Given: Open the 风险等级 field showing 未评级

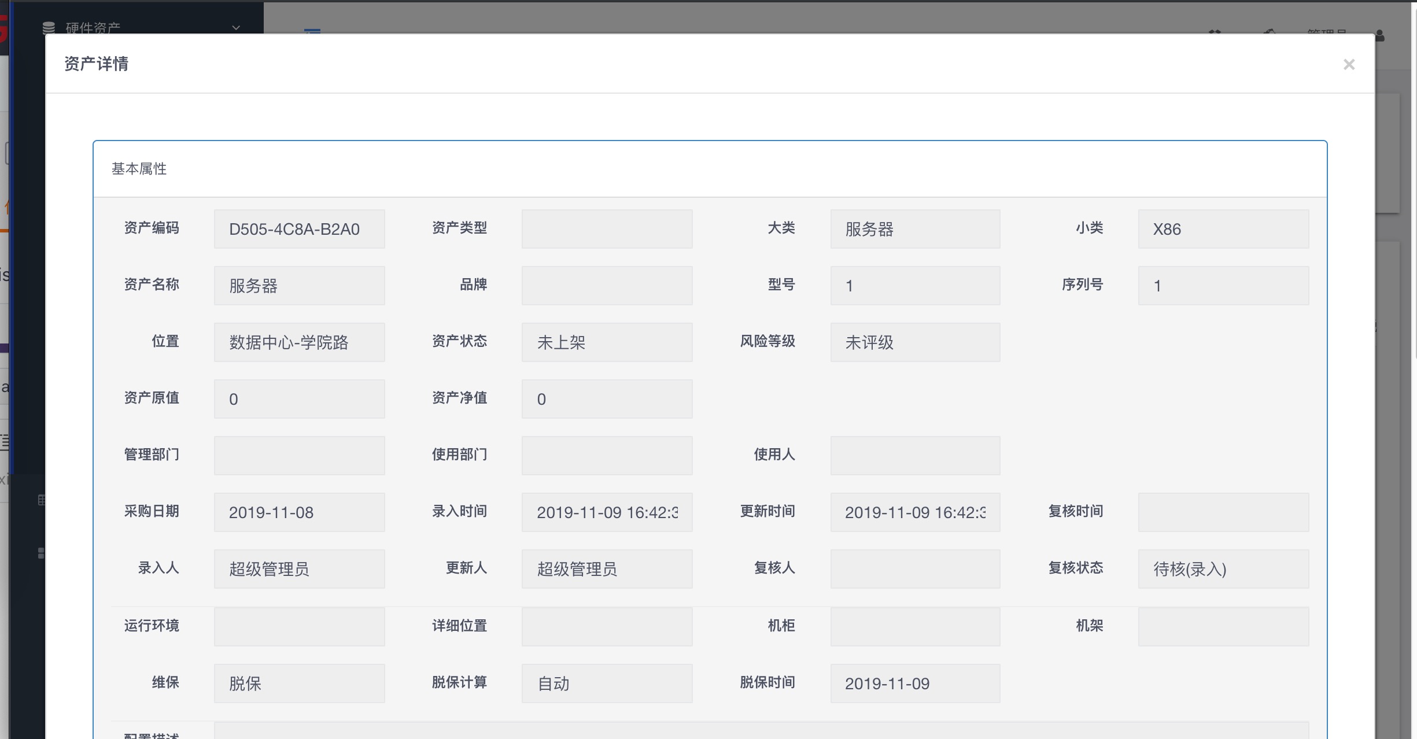Looking at the screenshot, I should pos(914,342).
